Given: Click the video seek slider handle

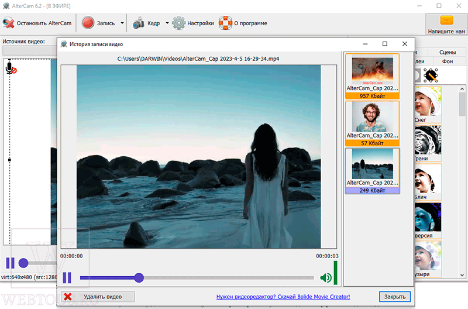Looking at the screenshot, I should click(x=139, y=277).
